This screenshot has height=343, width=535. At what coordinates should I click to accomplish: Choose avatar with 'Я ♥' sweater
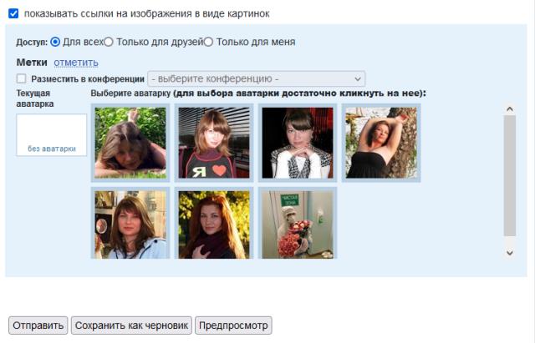coord(214,143)
